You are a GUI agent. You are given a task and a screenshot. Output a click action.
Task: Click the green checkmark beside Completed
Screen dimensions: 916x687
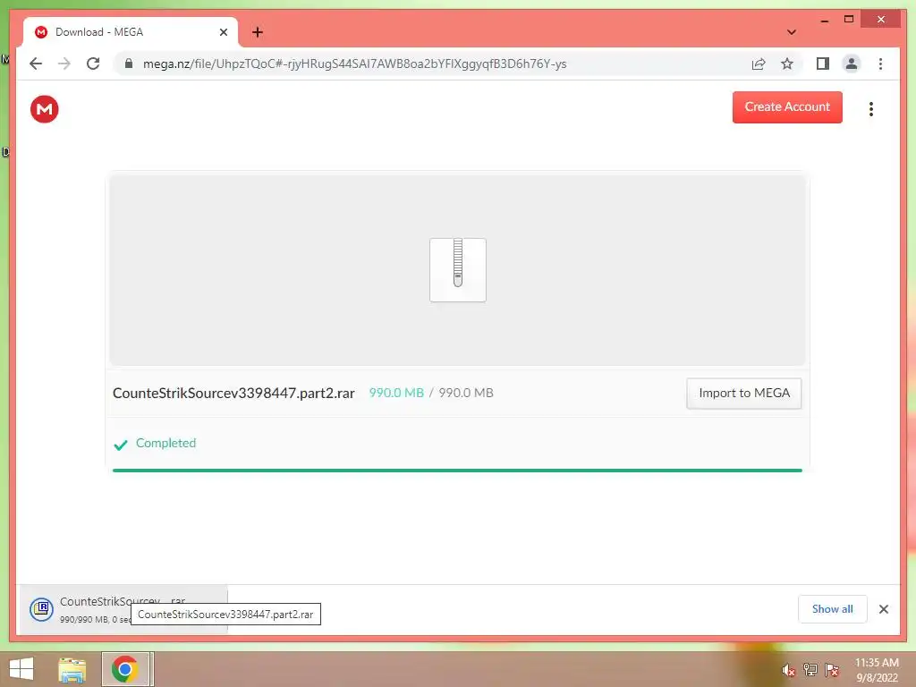coord(121,445)
